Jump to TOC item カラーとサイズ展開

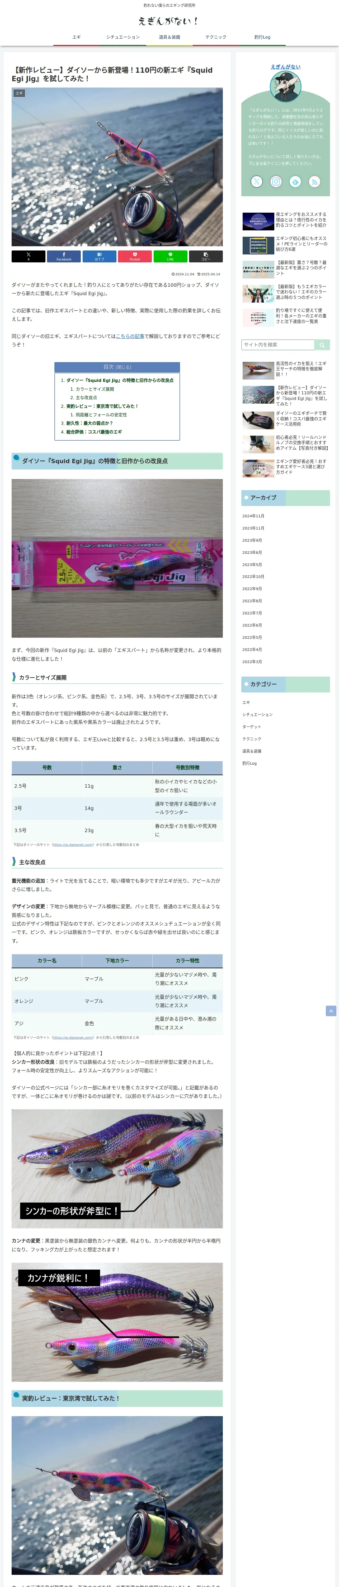coord(95,389)
